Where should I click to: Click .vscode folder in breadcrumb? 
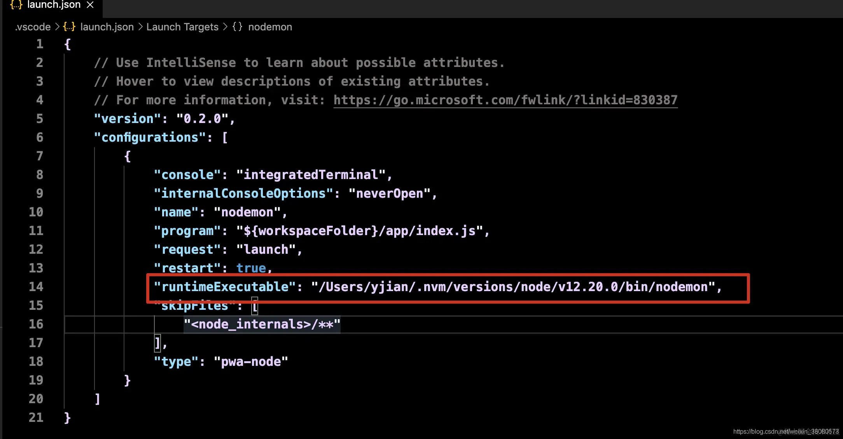pos(33,27)
